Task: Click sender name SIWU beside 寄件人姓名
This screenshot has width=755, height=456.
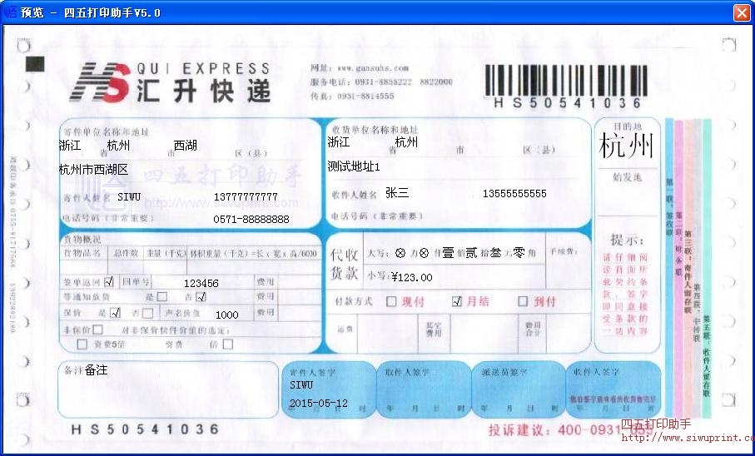Action: click(129, 197)
